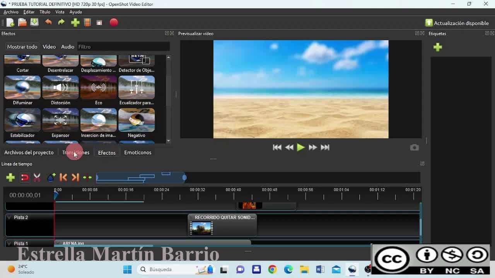
Task: Click the red Export Video button
Action: 114,22
